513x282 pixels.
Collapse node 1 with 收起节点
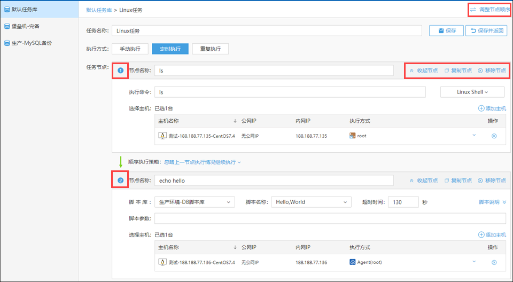[x=423, y=70]
